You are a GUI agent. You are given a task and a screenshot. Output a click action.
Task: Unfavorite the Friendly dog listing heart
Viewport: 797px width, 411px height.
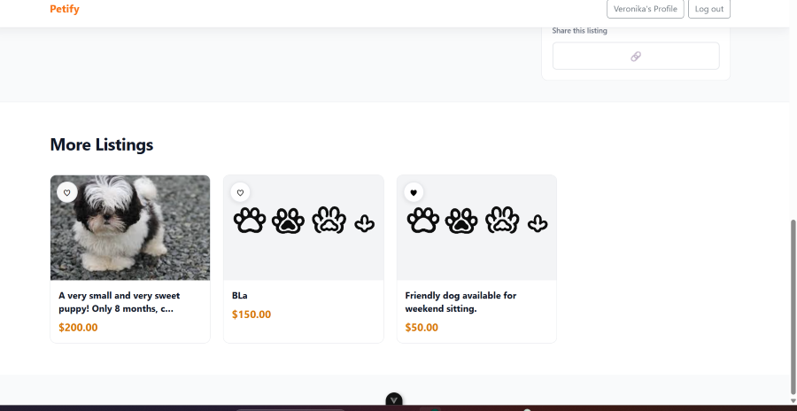point(414,192)
